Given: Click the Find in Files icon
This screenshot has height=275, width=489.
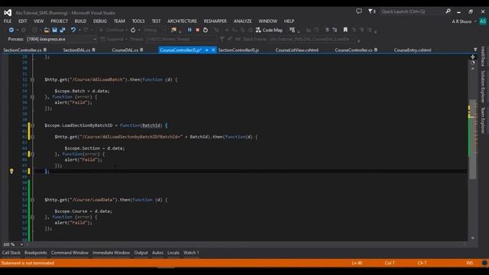Looking at the screenshot, I should 173,30.
